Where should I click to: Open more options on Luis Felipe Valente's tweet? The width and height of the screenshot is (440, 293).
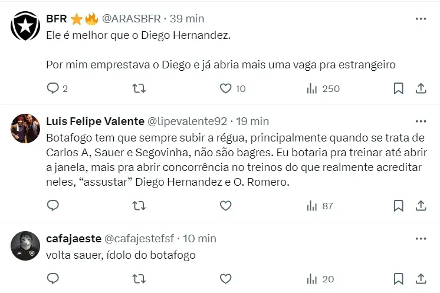pos(421,121)
